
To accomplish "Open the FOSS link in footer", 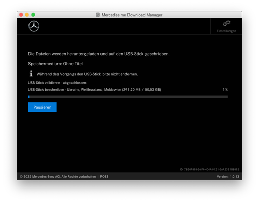I will tap(104, 177).
